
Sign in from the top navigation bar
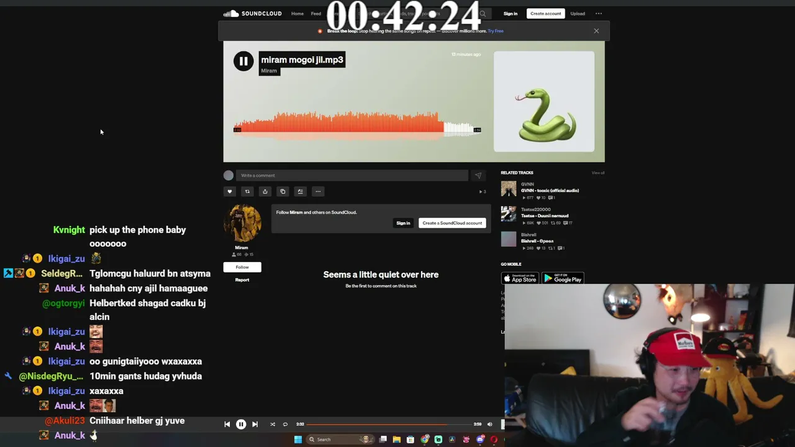pyautogui.click(x=511, y=14)
